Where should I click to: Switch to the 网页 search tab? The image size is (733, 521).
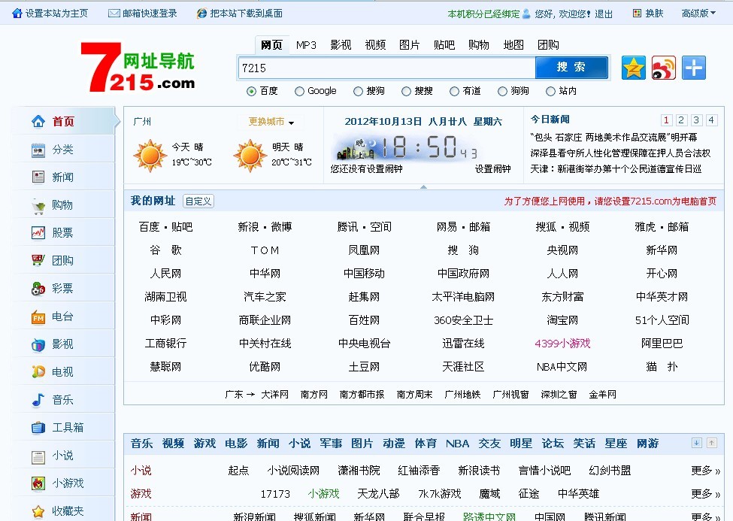271,45
